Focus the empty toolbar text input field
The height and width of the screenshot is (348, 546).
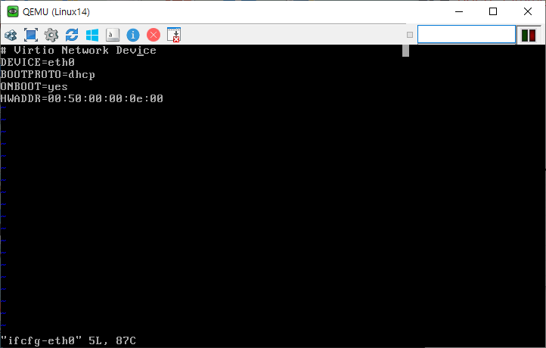[467, 35]
